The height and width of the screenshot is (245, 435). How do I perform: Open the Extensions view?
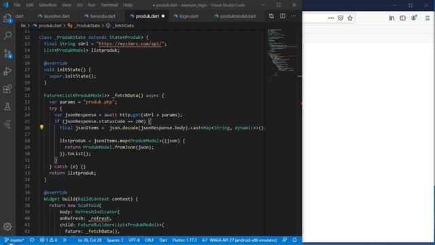pyautogui.click(x=7, y=89)
